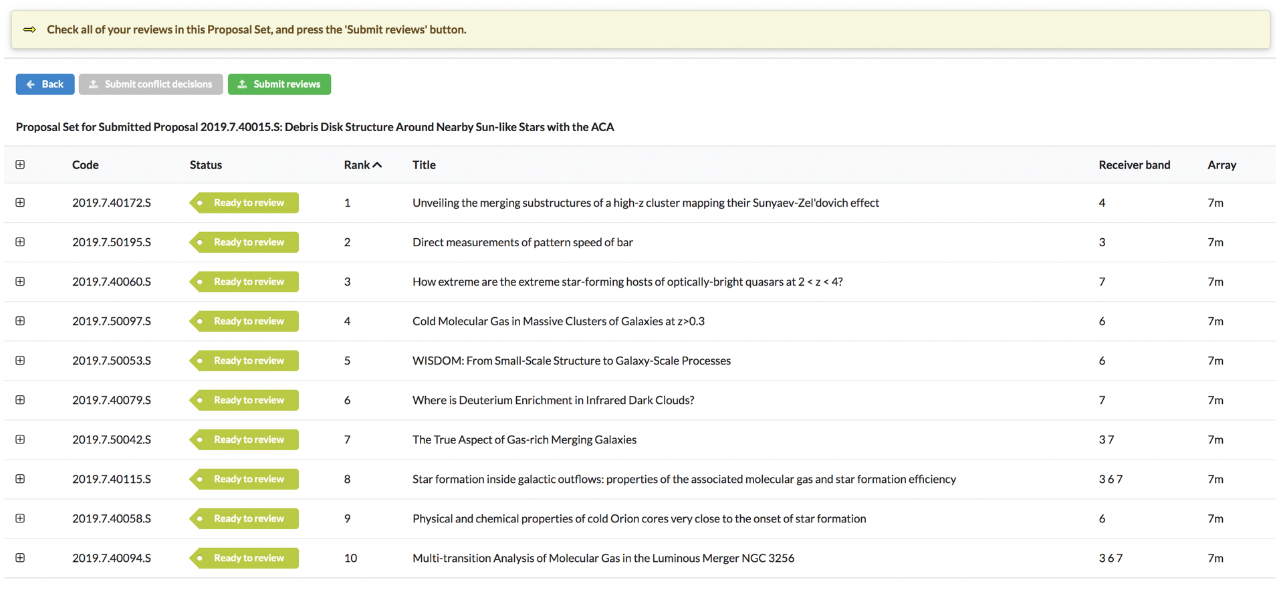Open the Star formation inside galactic outflows title
This screenshot has height=592, width=1283.
coord(683,479)
